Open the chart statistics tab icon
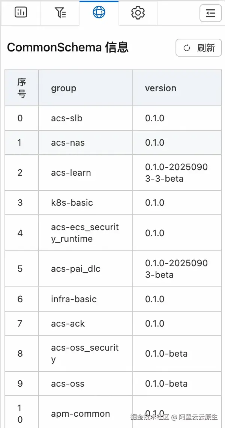This screenshot has height=428, width=225. 21,13
